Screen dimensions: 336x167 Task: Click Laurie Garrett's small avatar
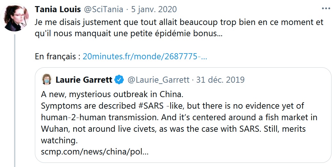[x=46, y=79]
